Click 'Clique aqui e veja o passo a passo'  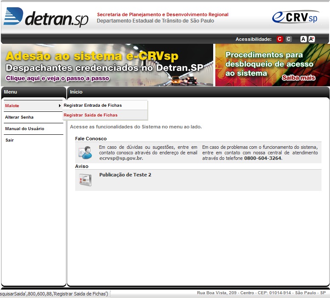pos(57,78)
